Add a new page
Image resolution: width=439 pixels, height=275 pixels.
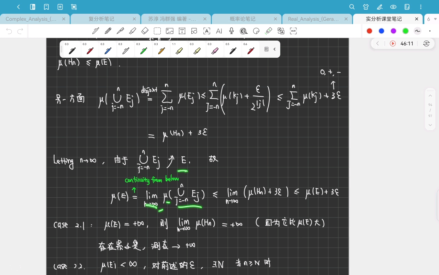point(60,7)
